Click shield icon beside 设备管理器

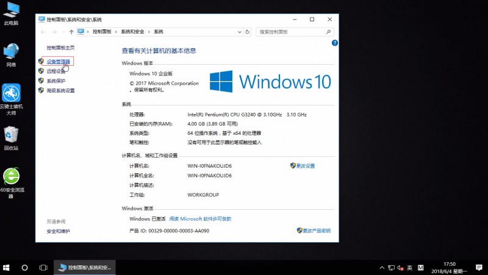pos(41,62)
